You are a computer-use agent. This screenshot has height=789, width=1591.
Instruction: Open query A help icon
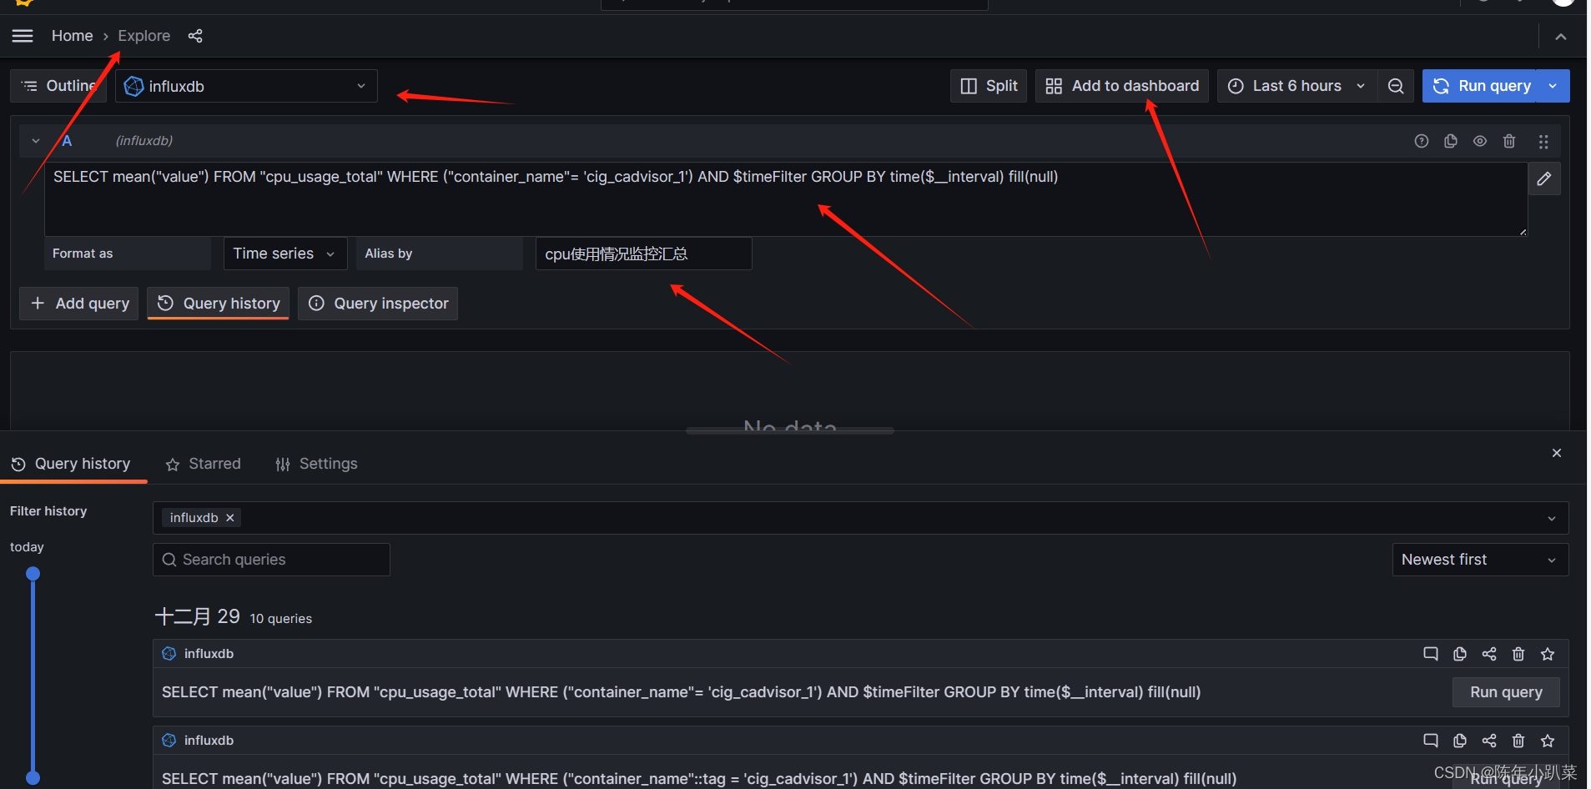pos(1422,141)
